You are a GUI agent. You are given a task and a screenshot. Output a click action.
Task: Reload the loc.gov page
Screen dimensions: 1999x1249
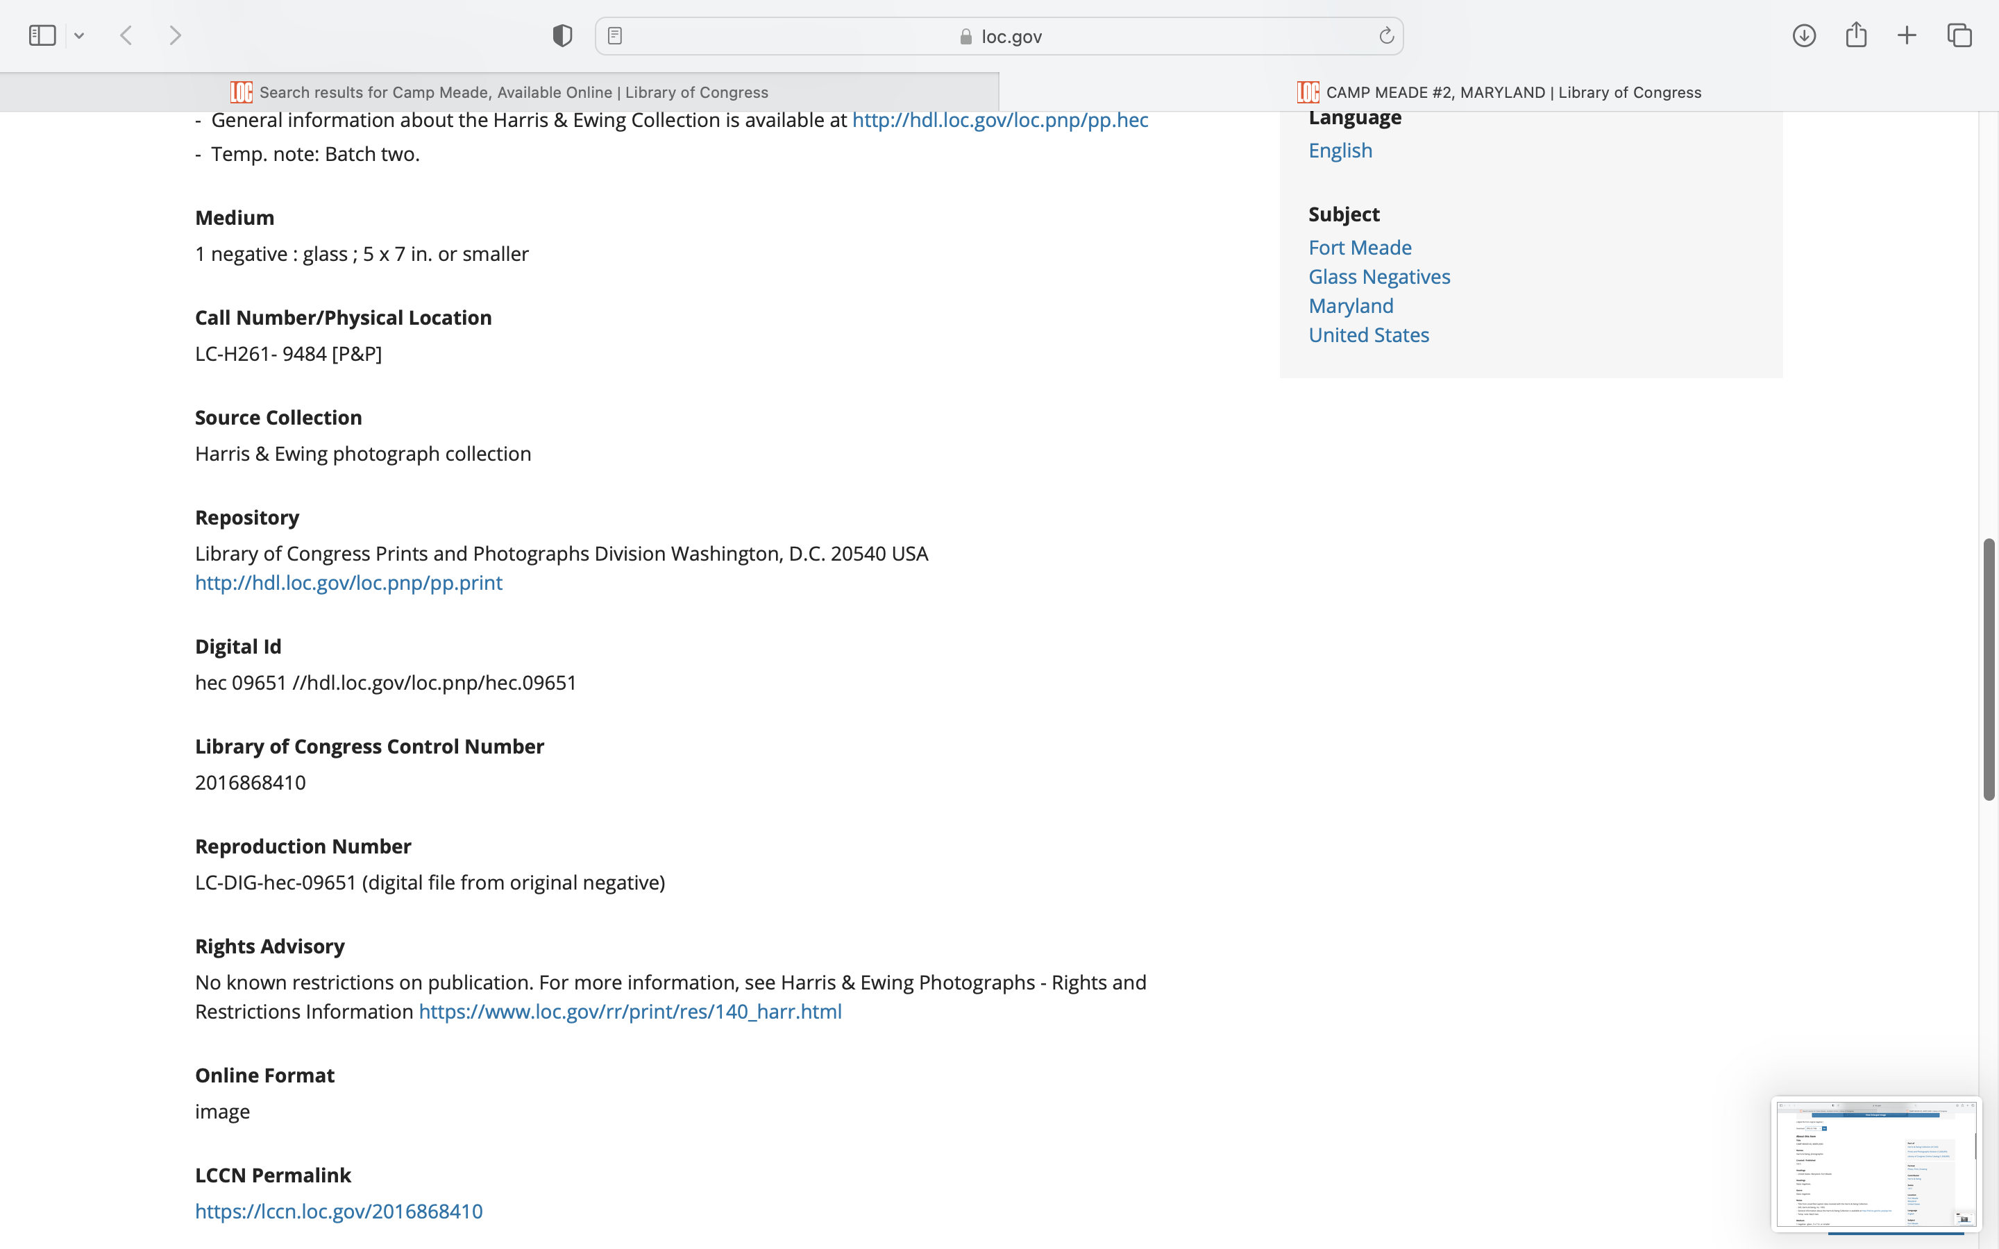pyautogui.click(x=1385, y=35)
